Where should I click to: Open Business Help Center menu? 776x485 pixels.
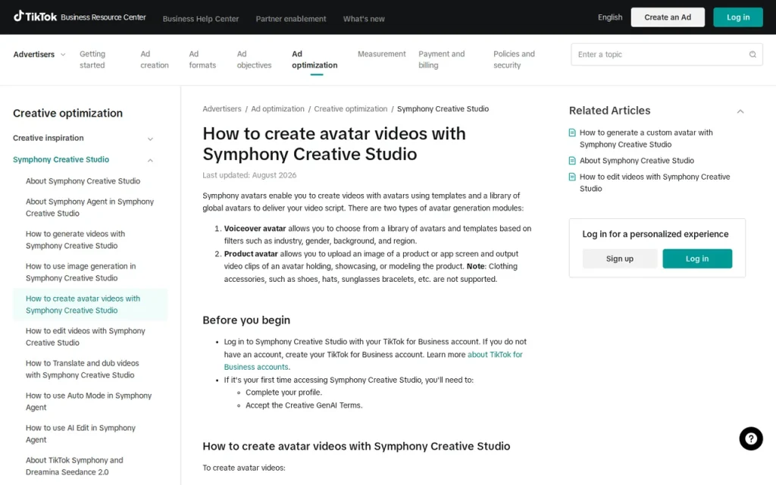(200, 19)
